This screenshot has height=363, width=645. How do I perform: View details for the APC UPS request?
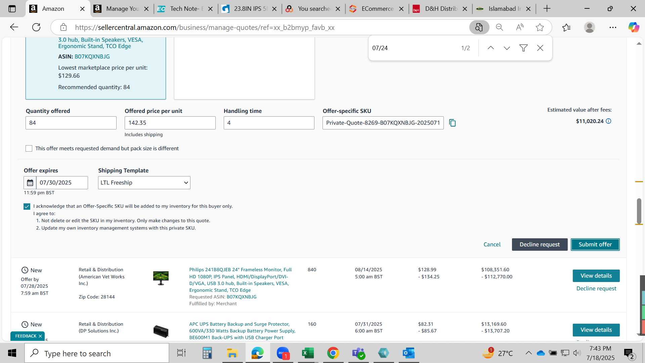596,330
